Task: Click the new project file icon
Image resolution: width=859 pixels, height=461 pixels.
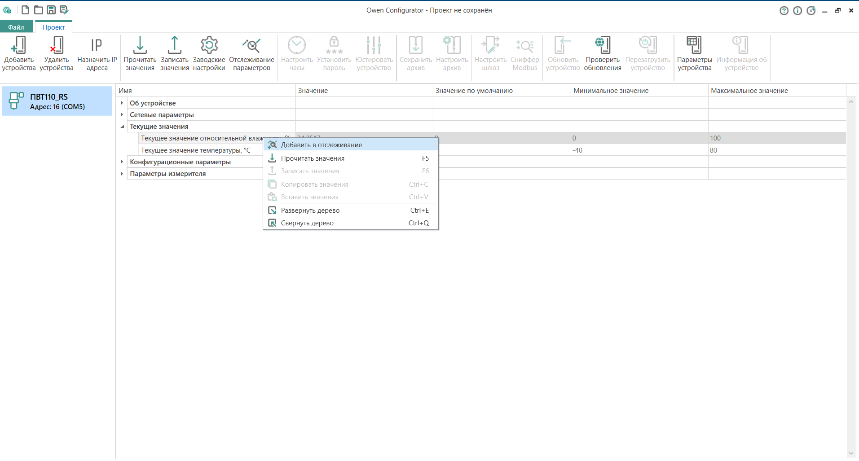Action: (x=26, y=10)
